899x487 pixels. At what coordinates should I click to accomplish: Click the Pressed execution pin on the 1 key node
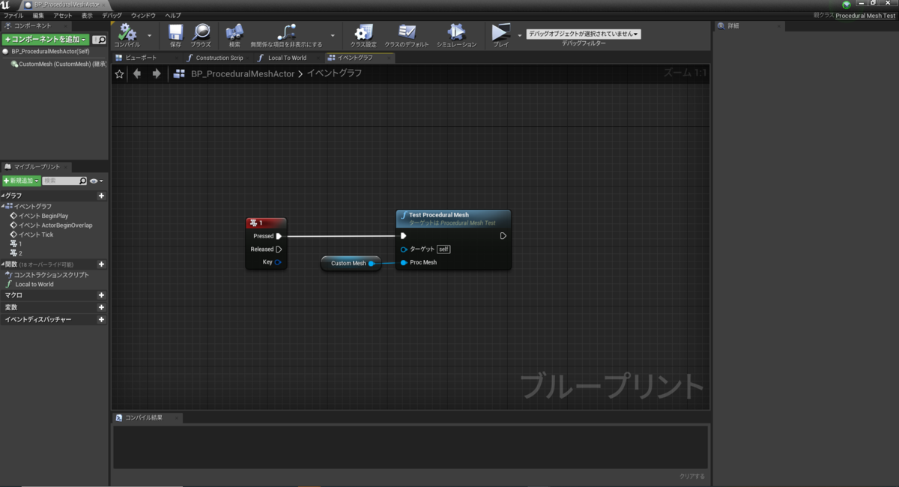point(279,236)
